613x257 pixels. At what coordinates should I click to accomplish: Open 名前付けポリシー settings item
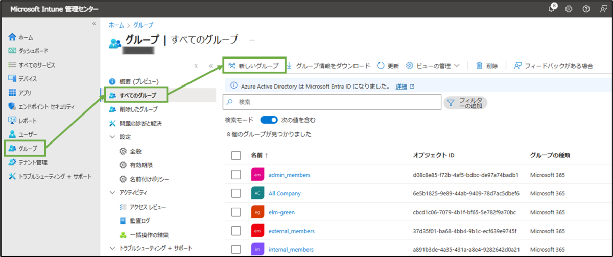coord(144,179)
